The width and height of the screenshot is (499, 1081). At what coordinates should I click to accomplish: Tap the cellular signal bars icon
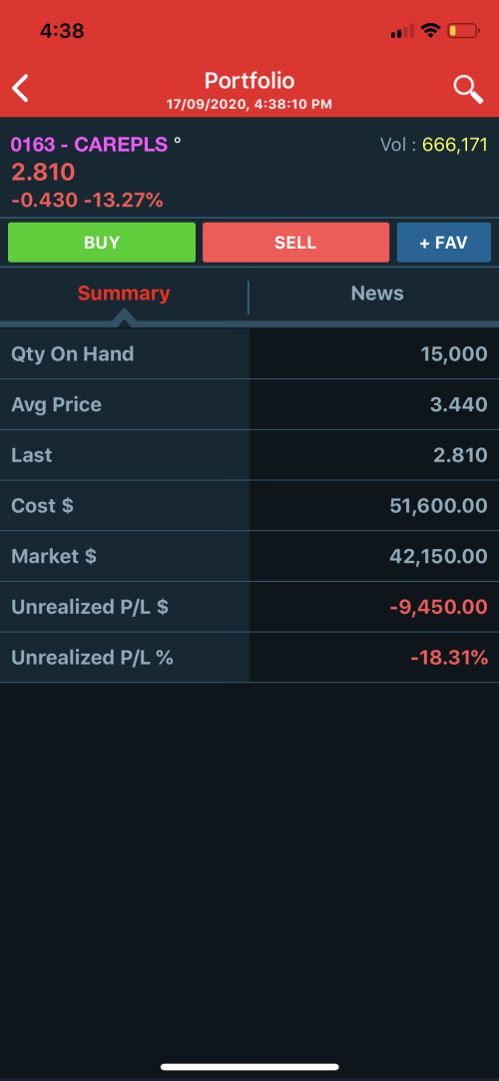[x=402, y=31]
